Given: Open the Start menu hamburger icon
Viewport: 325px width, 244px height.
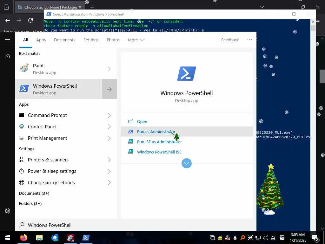Looking at the screenshot, I should point(8,41).
